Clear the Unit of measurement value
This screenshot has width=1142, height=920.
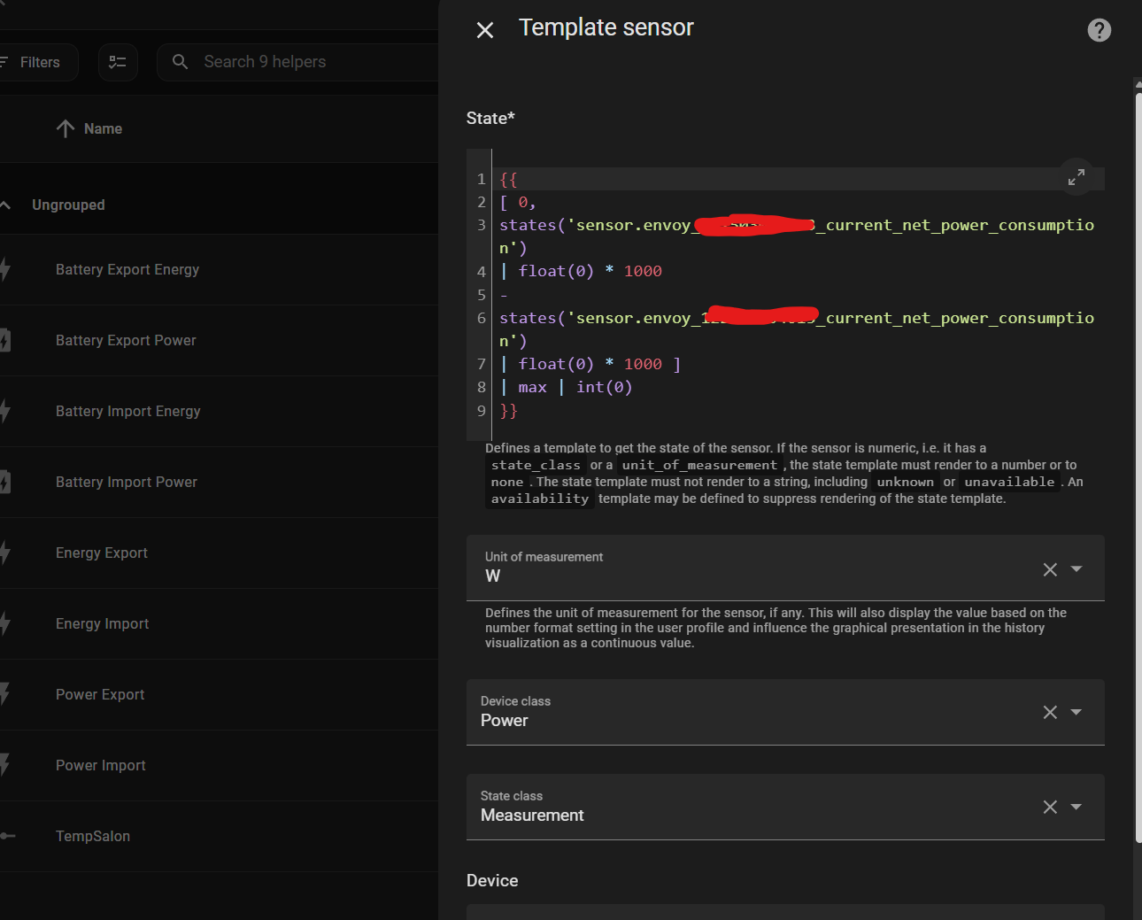pyautogui.click(x=1050, y=569)
